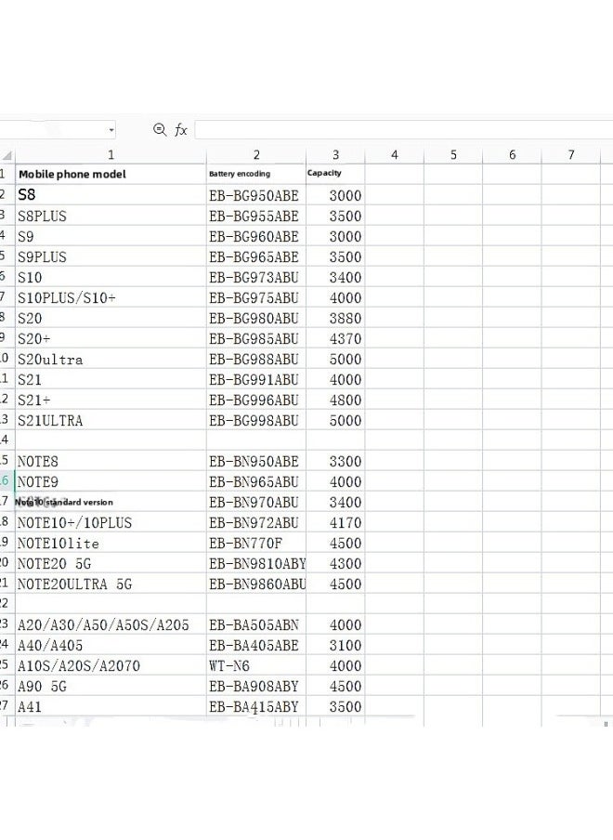Click battery code EB-BG973ABU
The width and height of the screenshot is (613, 840).
[256, 277]
